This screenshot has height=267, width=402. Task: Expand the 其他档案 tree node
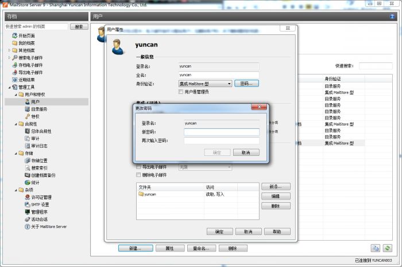[10, 50]
